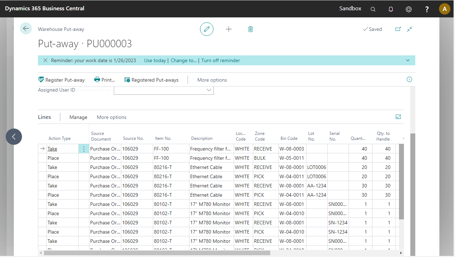Click the BULK zone code cell

266,158
